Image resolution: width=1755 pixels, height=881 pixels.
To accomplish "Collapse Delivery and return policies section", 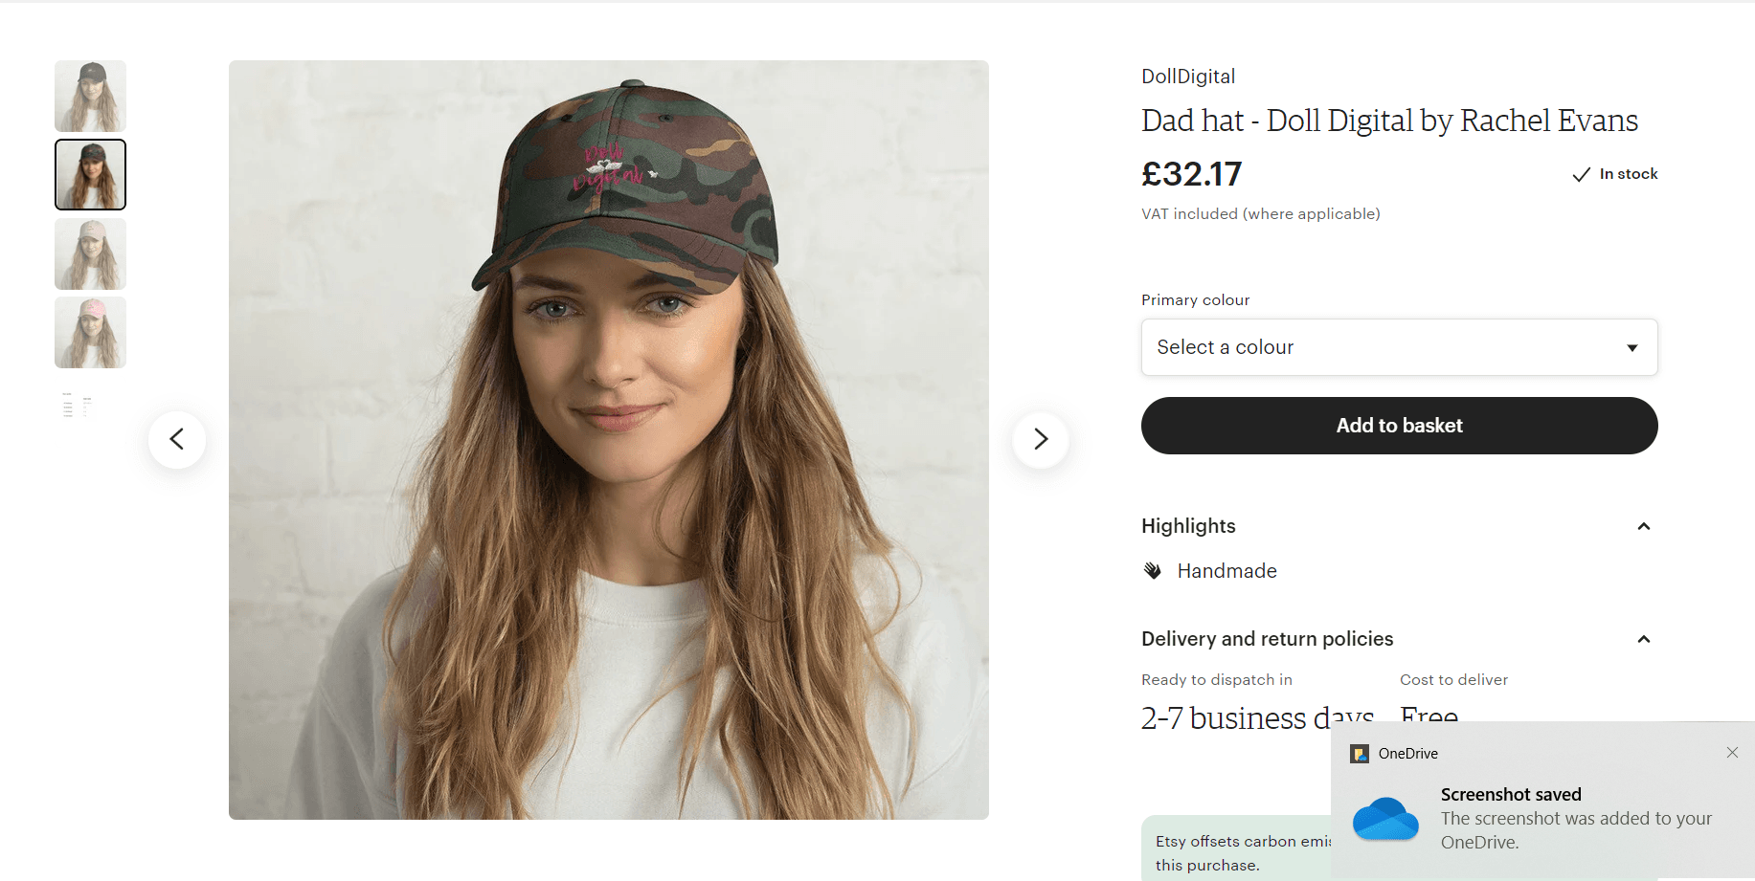I will click(1644, 639).
